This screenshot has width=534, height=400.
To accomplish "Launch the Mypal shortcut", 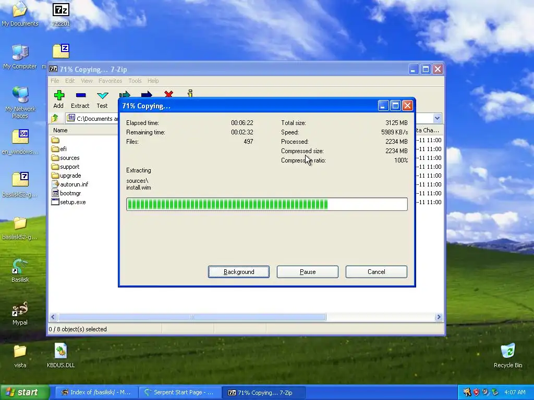I will [20, 313].
